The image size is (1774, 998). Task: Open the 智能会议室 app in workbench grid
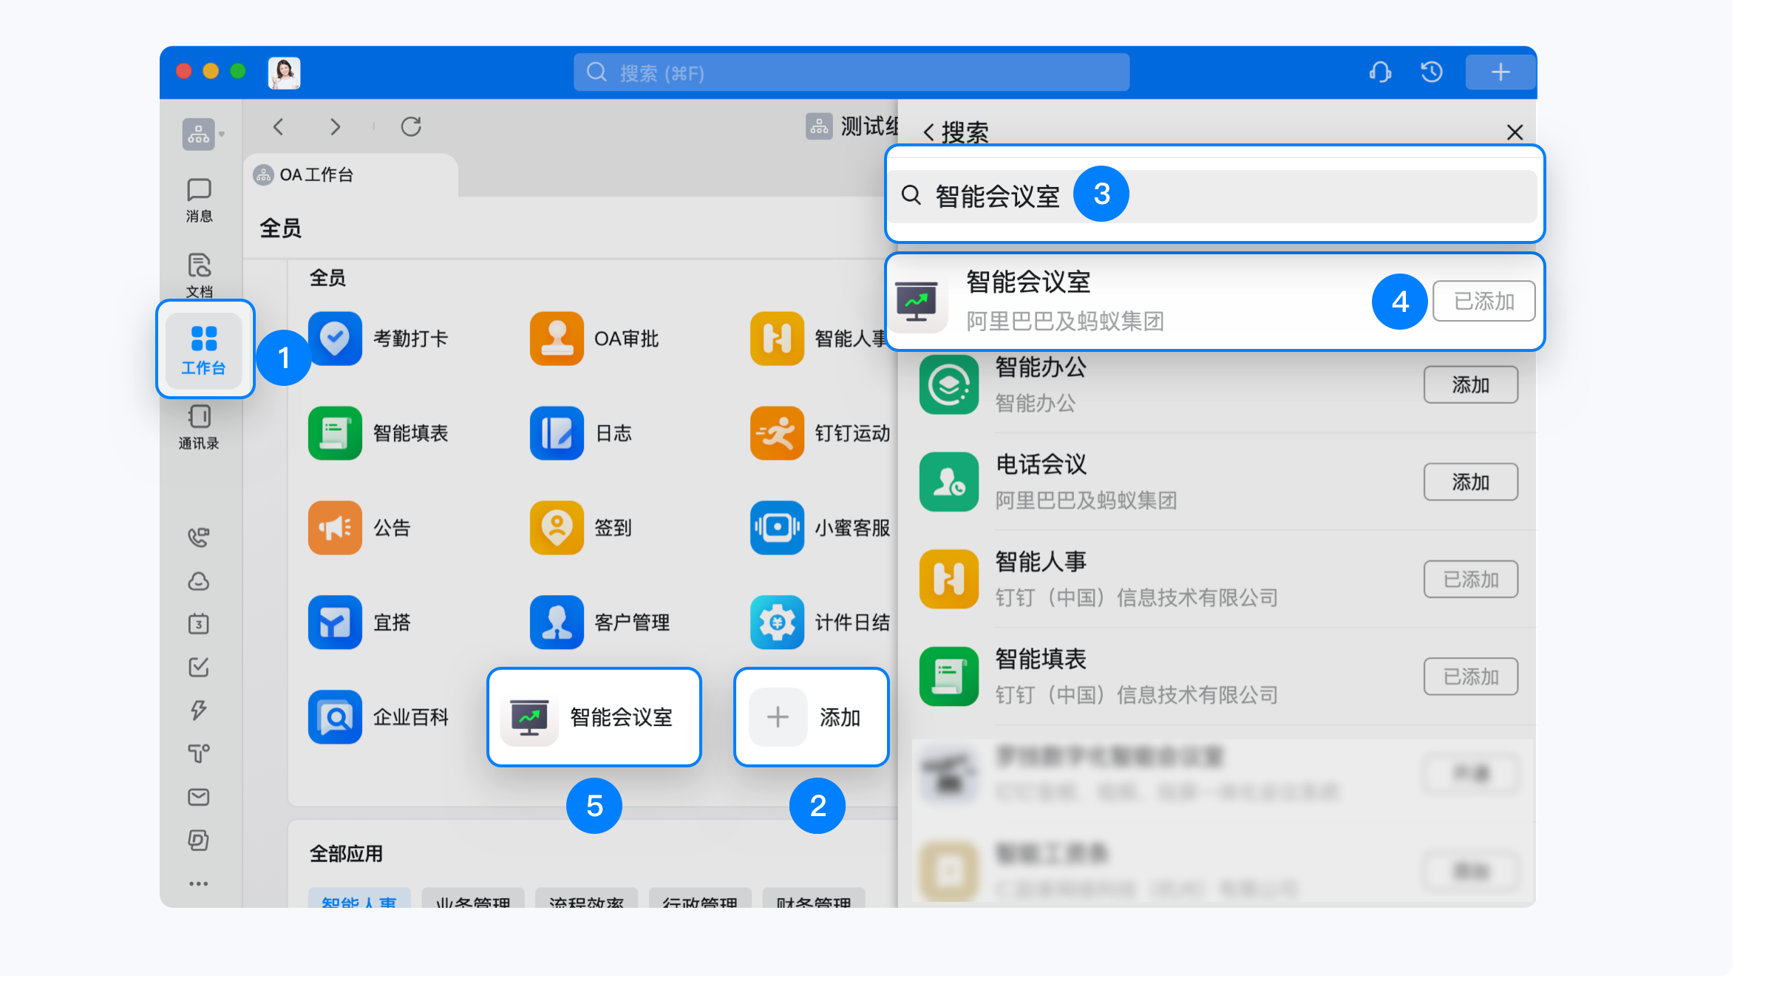pos(594,717)
